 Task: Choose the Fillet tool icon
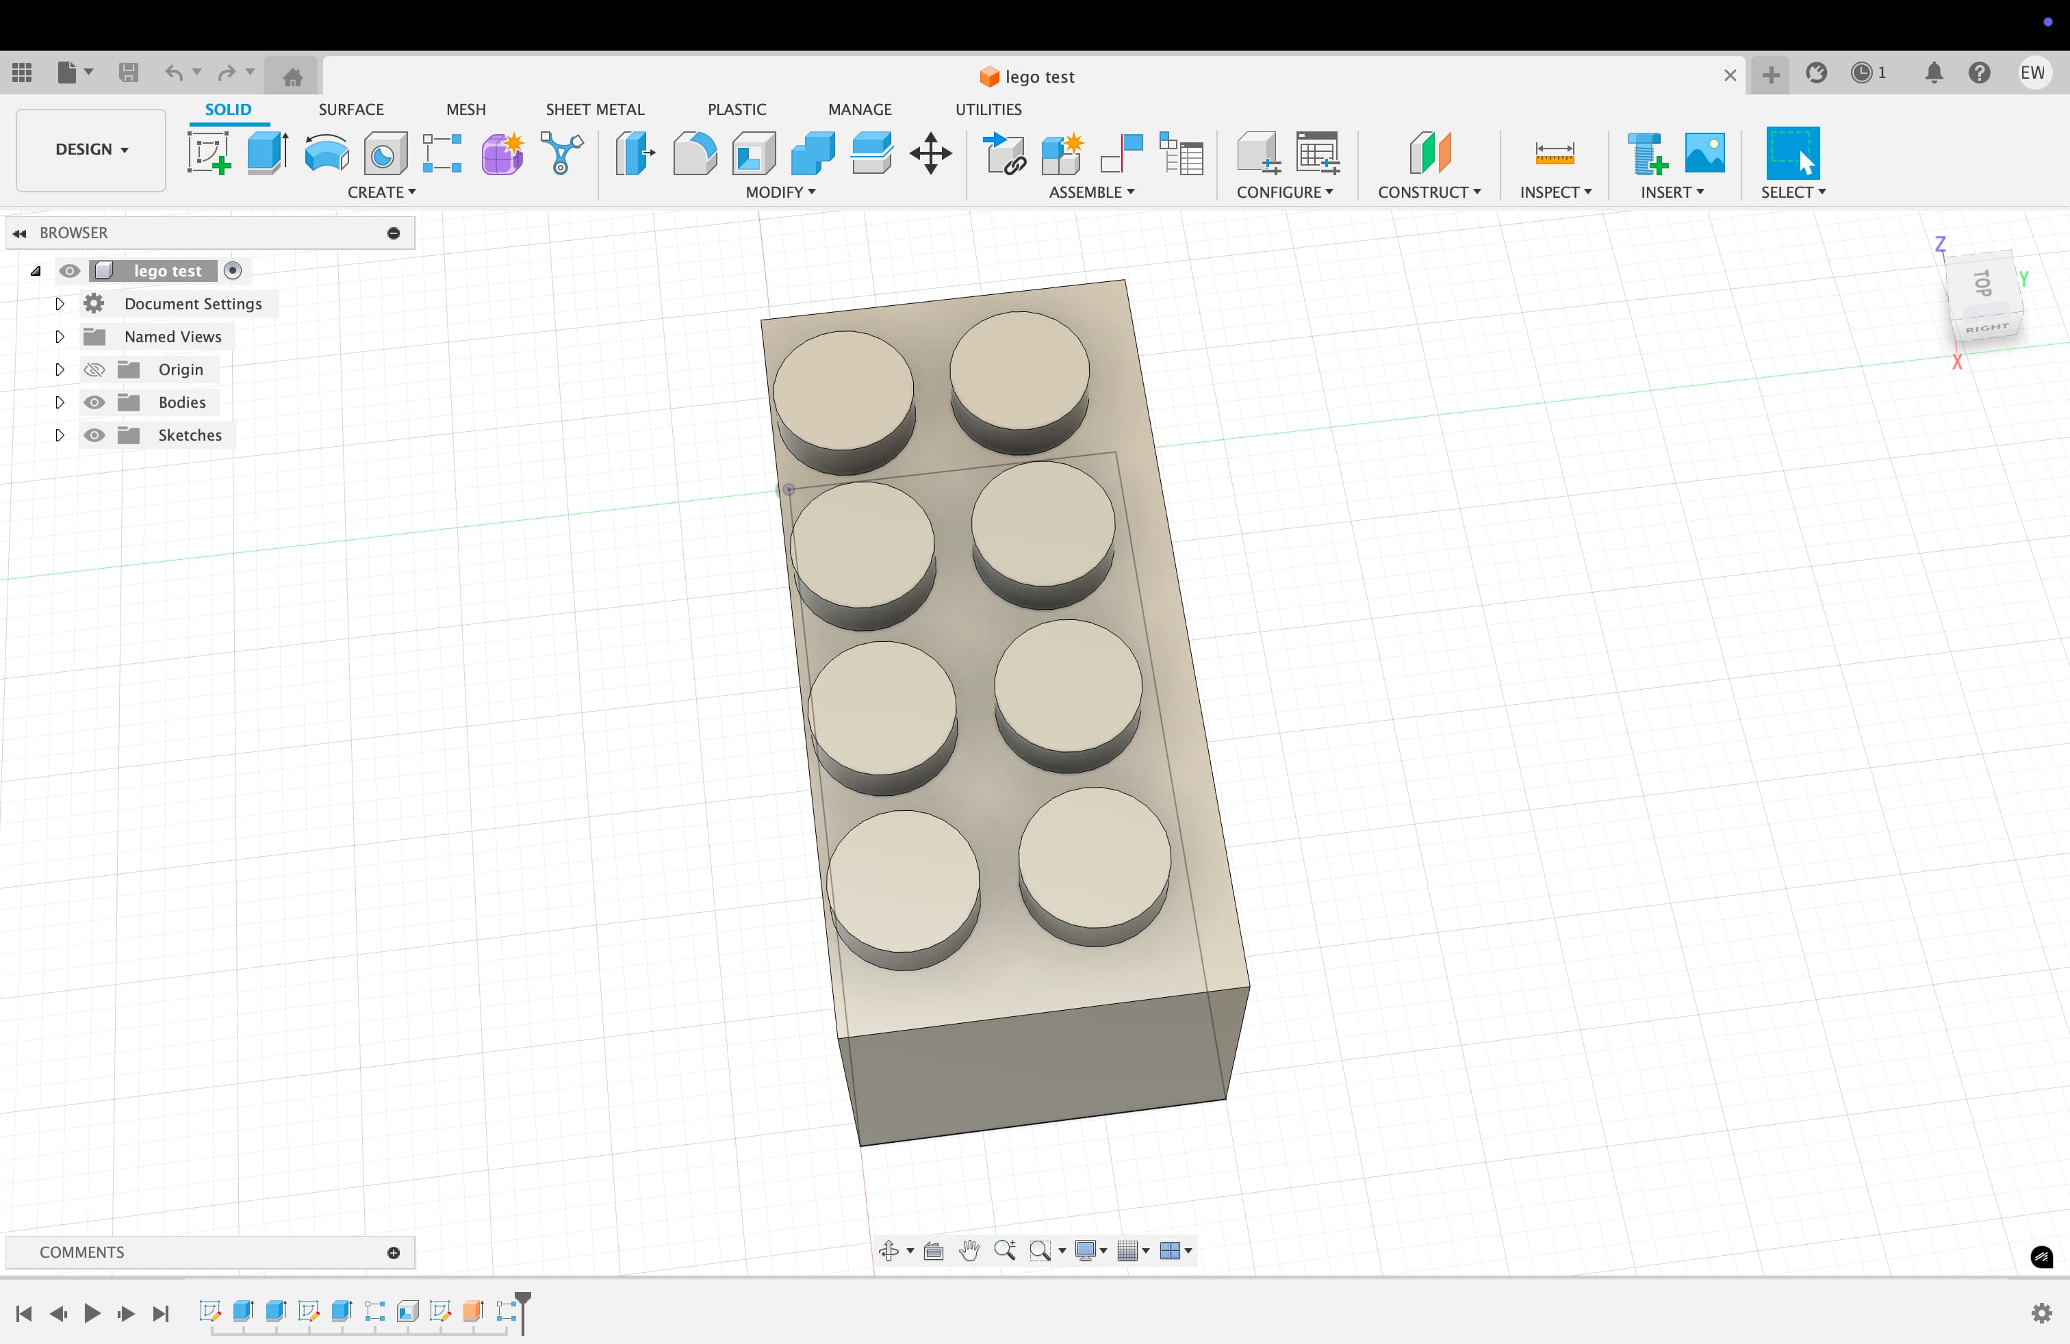coord(694,154)
